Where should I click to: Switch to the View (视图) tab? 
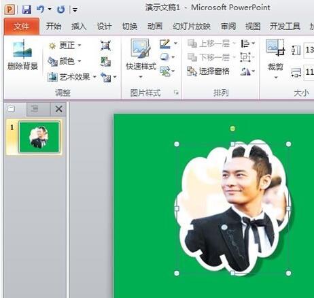pyautogui.click(x=253, y=27)
